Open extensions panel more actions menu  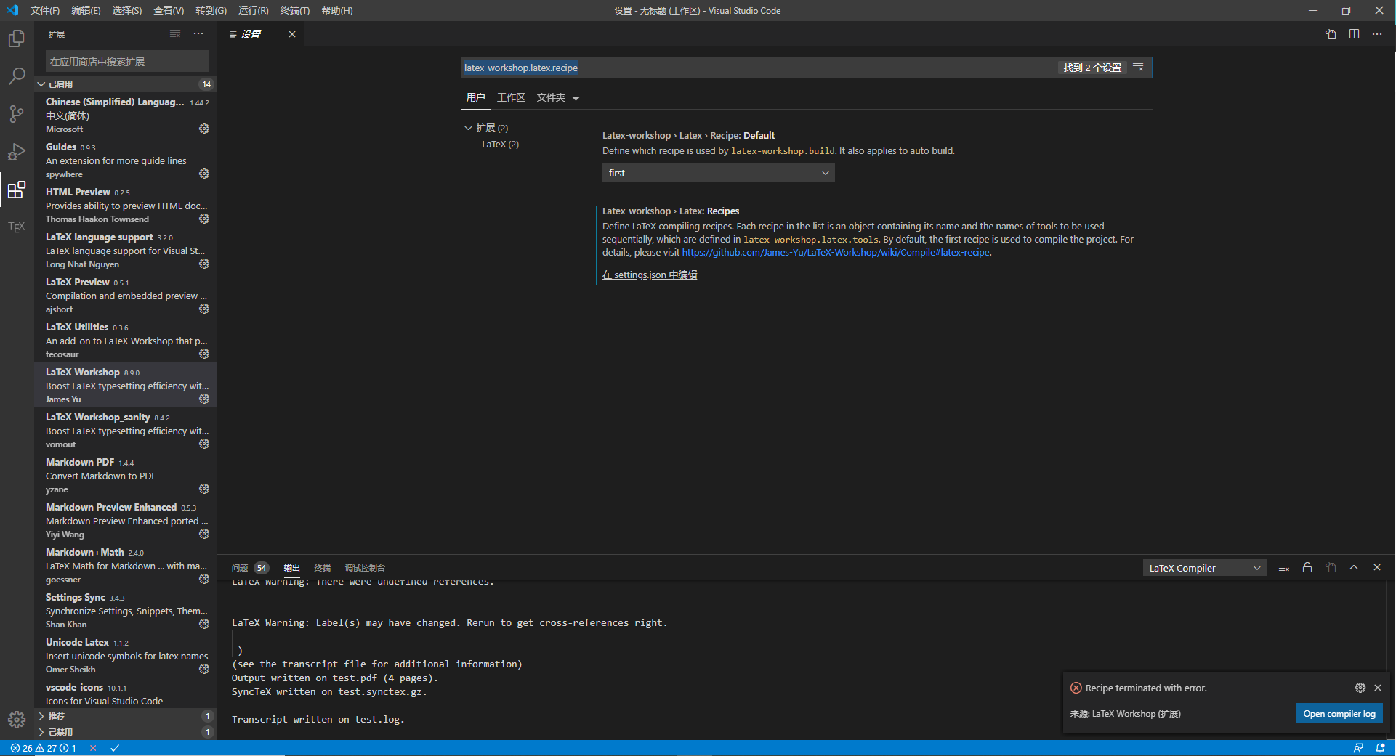click(x=198, y=34)
